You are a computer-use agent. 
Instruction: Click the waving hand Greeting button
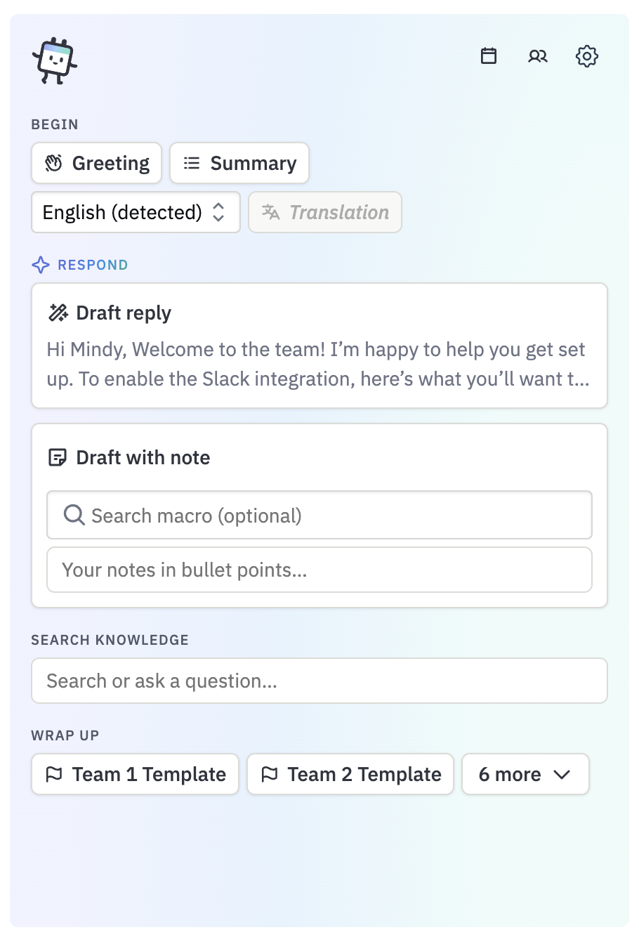tap(97, 163)
